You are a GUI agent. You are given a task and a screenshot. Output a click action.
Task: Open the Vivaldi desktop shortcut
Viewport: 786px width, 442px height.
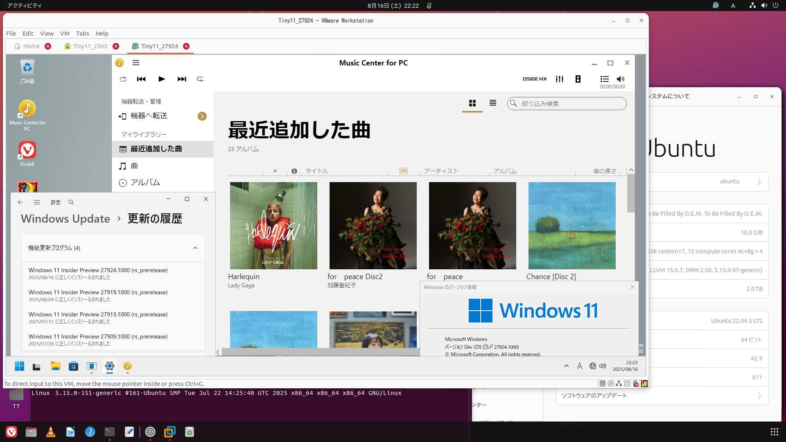point(27,154)
